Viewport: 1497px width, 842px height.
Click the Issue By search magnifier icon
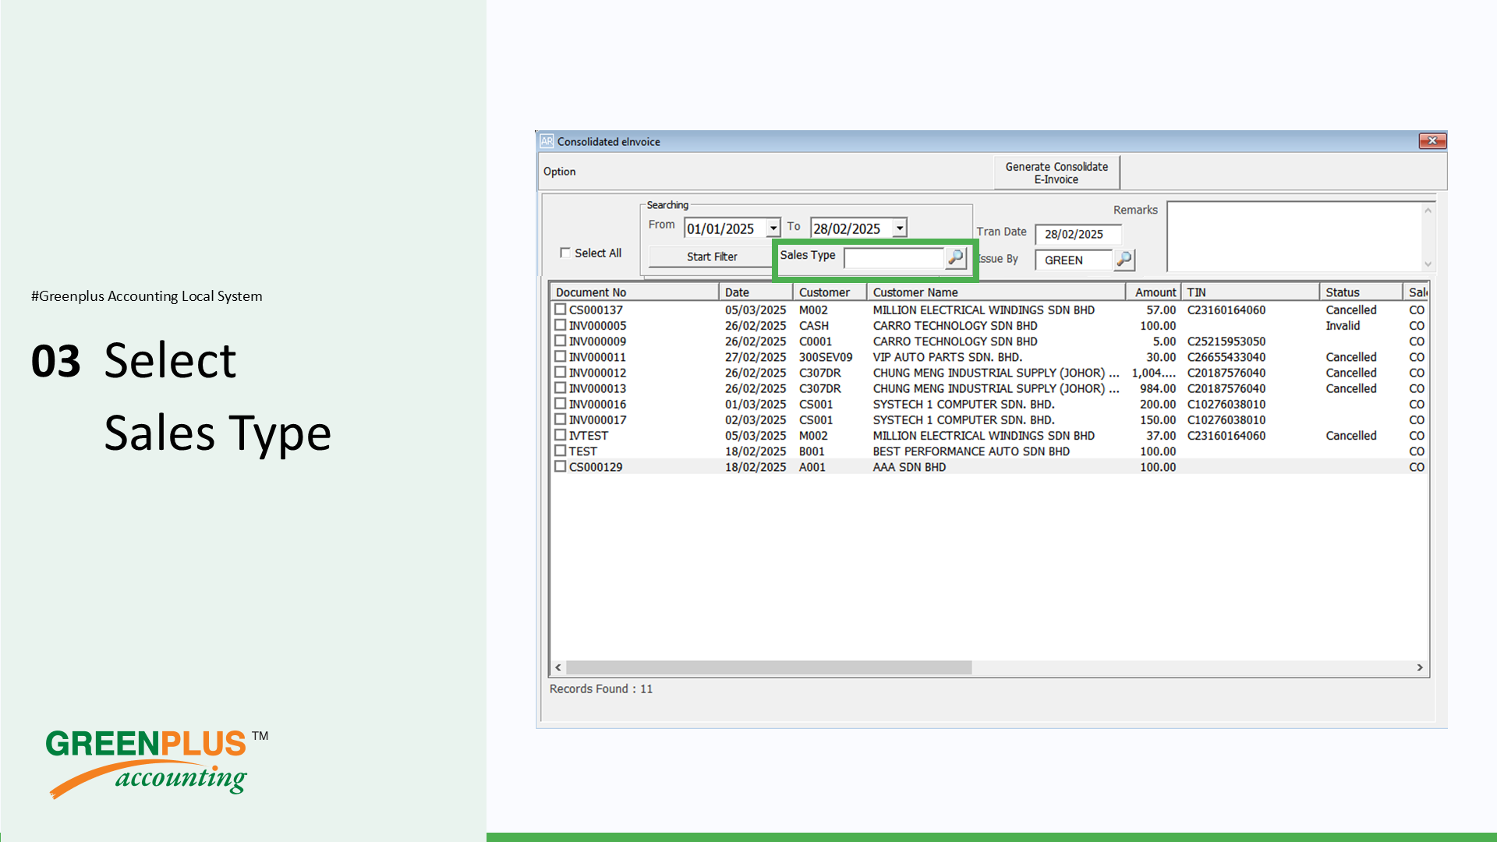[x=1124, y=260]
